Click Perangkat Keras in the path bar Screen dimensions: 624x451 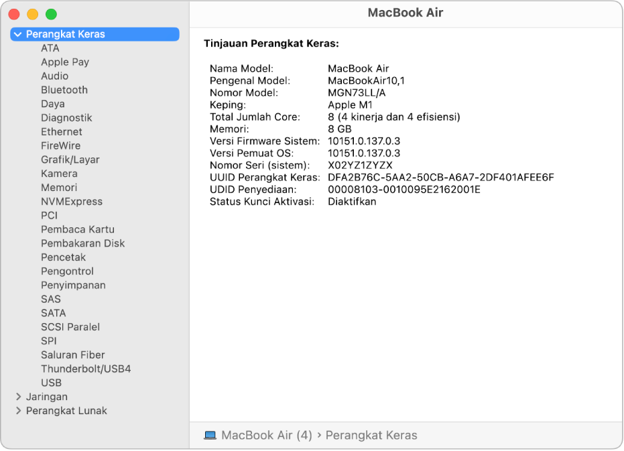[x=371, y=436]
